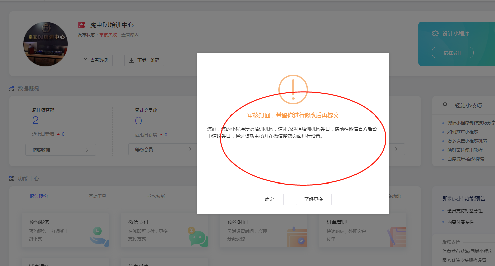Image resolution: width=495 pixels, height=266 pixels.
Task: Click the 轻站小技巧 lightbulb icon
Action: (x=445, y=105)
